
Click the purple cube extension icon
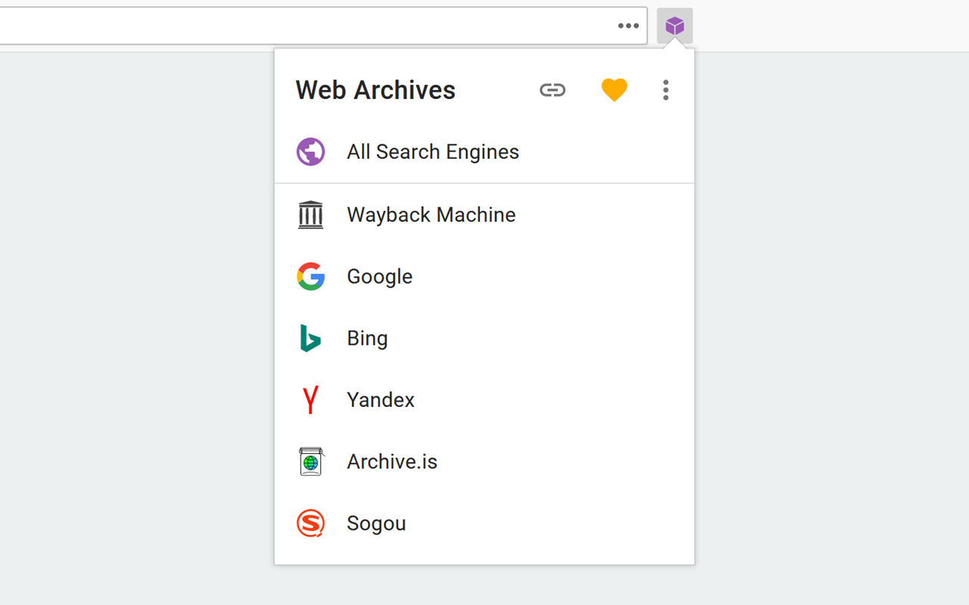675,26
